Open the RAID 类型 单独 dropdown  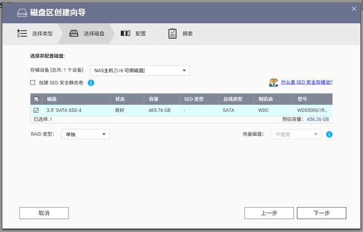click(86, 134)
